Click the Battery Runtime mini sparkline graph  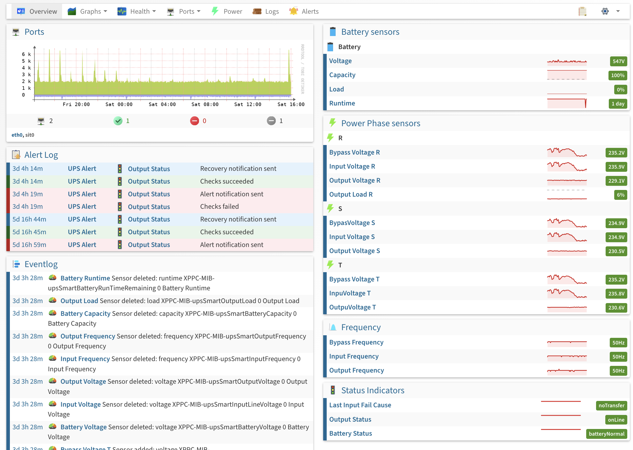(x=567, y=103)
